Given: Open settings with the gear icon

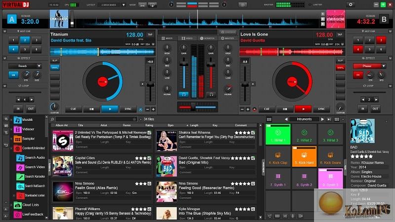Looking at the screenshot, I should pos(351,4).
